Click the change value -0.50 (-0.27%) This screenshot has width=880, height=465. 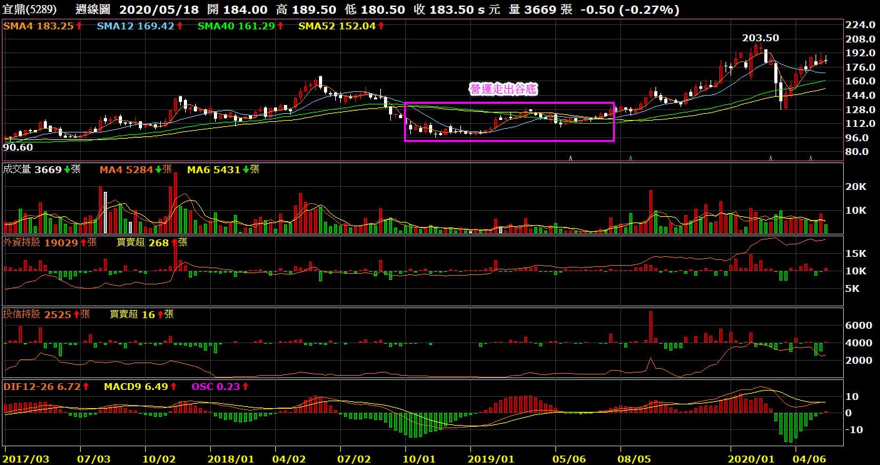[x=630, y=9]
